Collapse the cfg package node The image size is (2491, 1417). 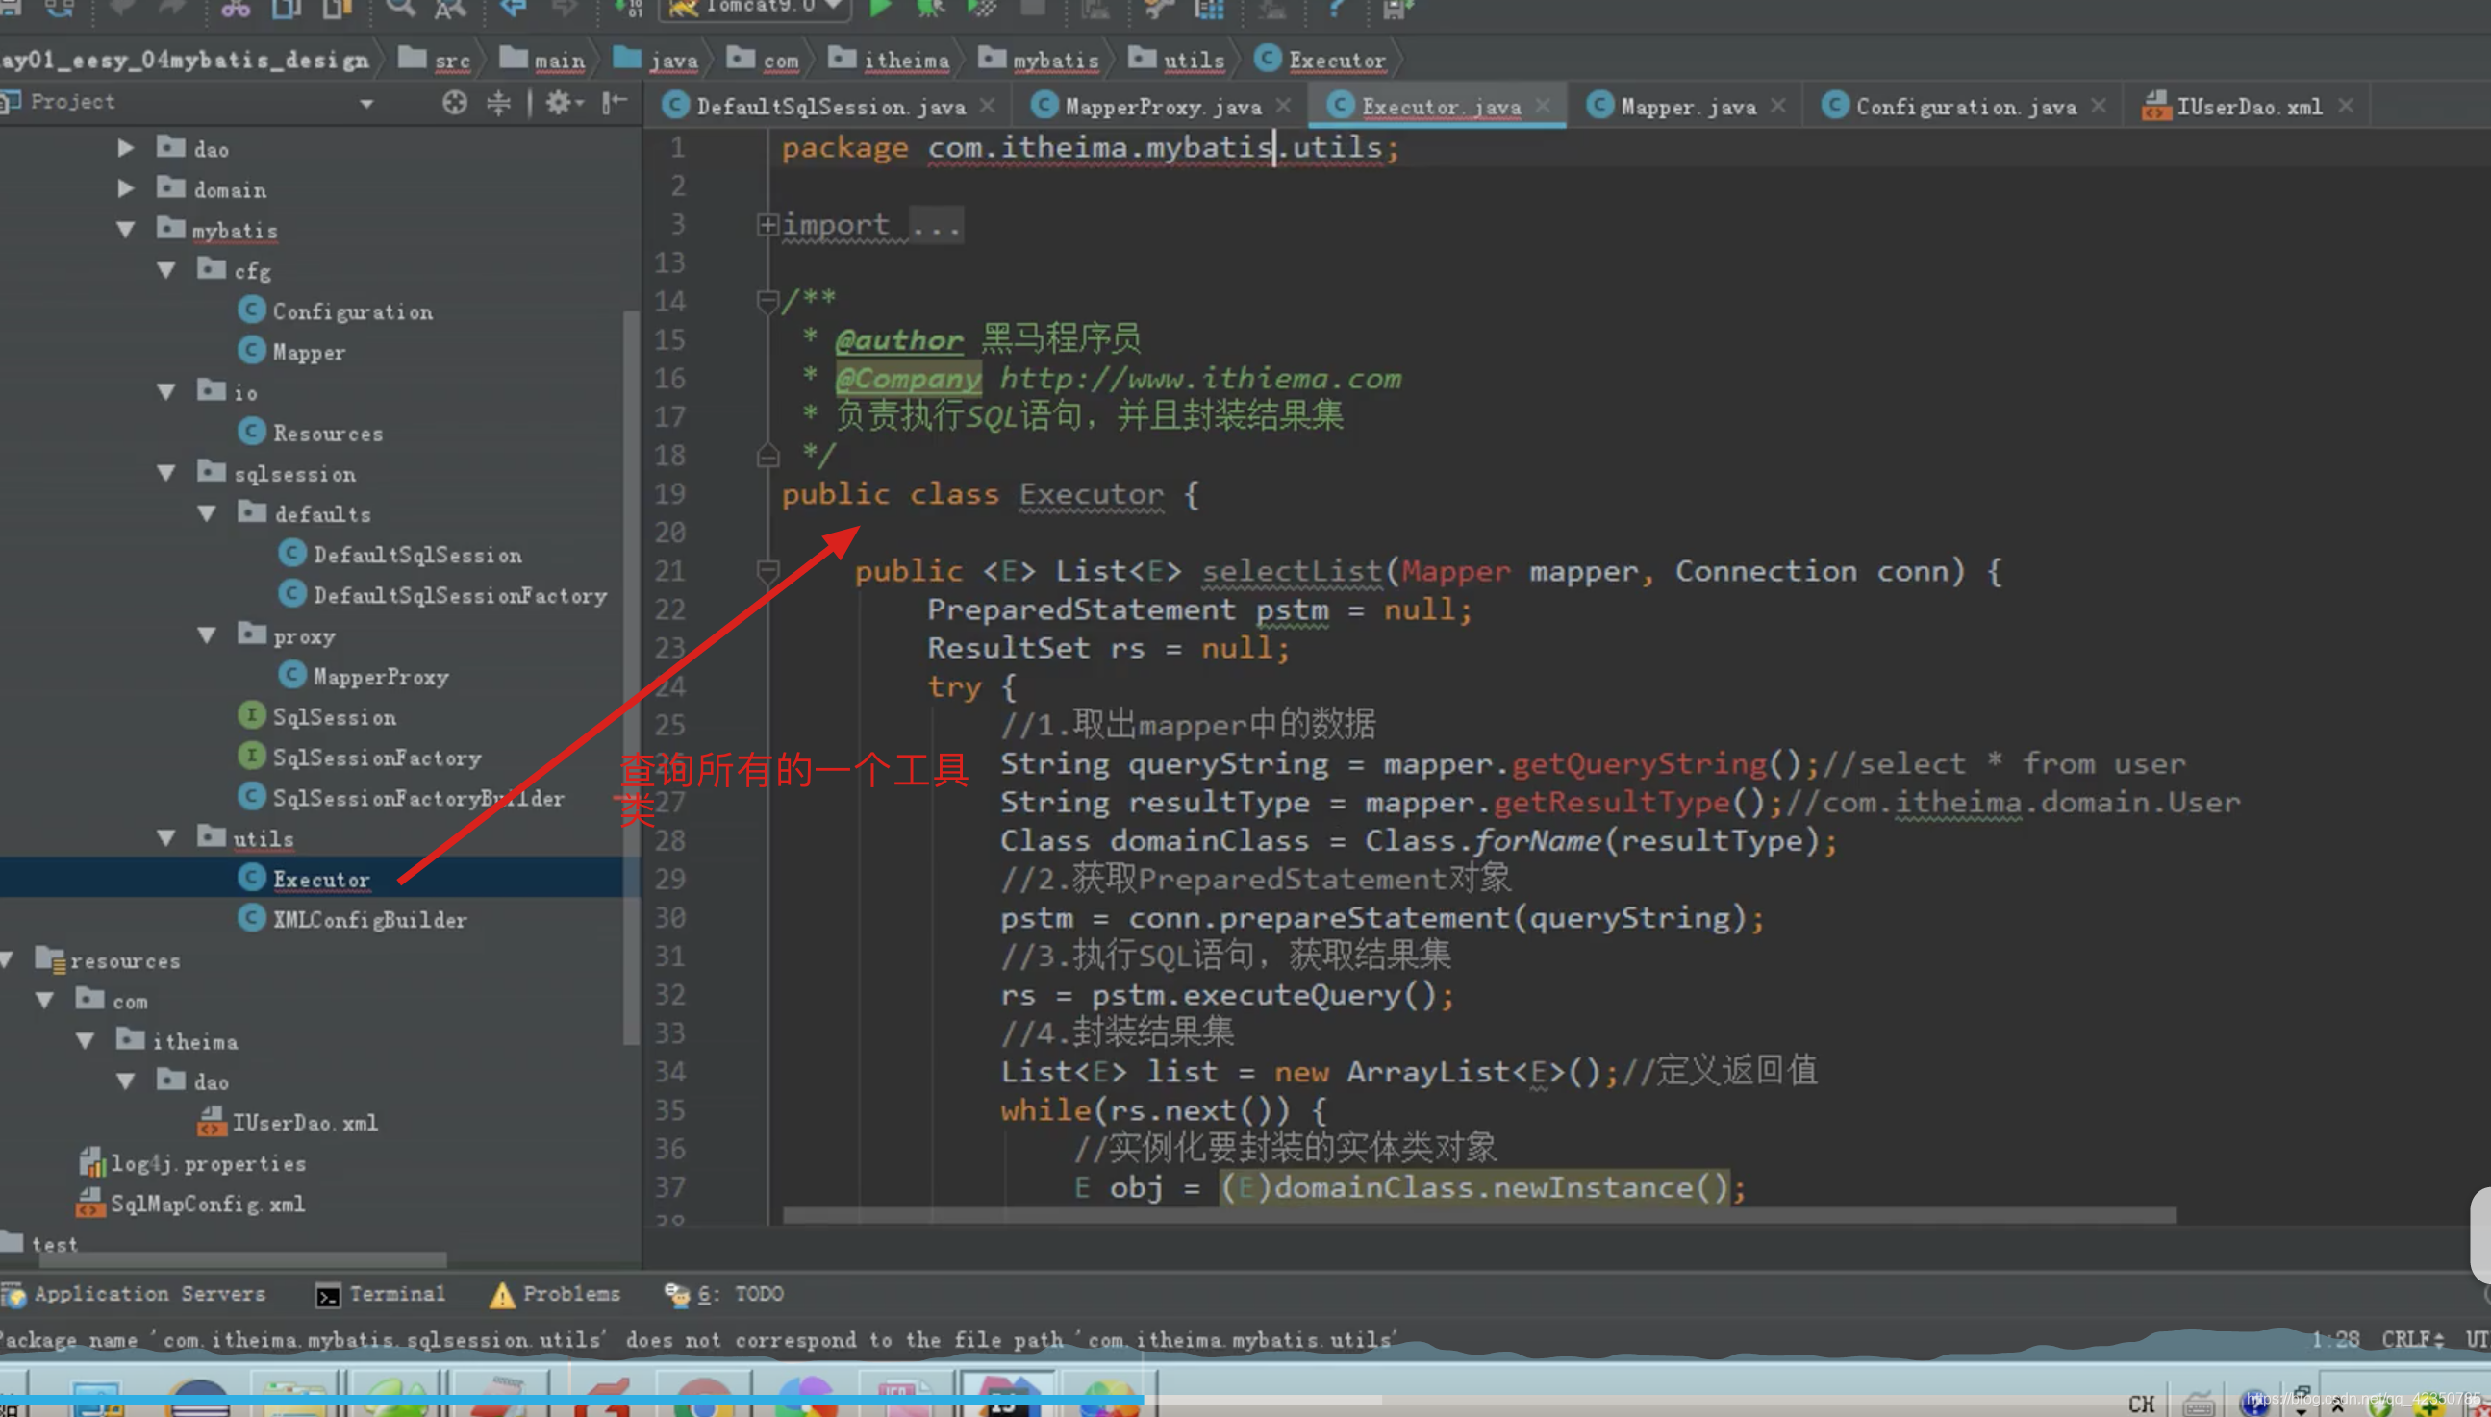(166, 270)
